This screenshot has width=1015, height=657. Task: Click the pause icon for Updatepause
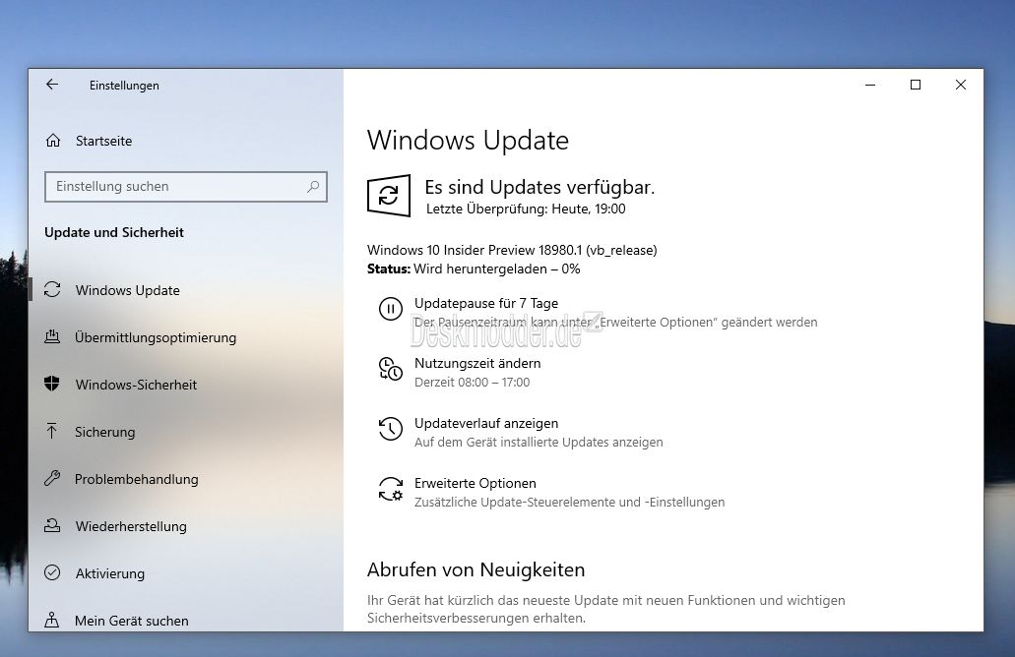tap(390, 309)
